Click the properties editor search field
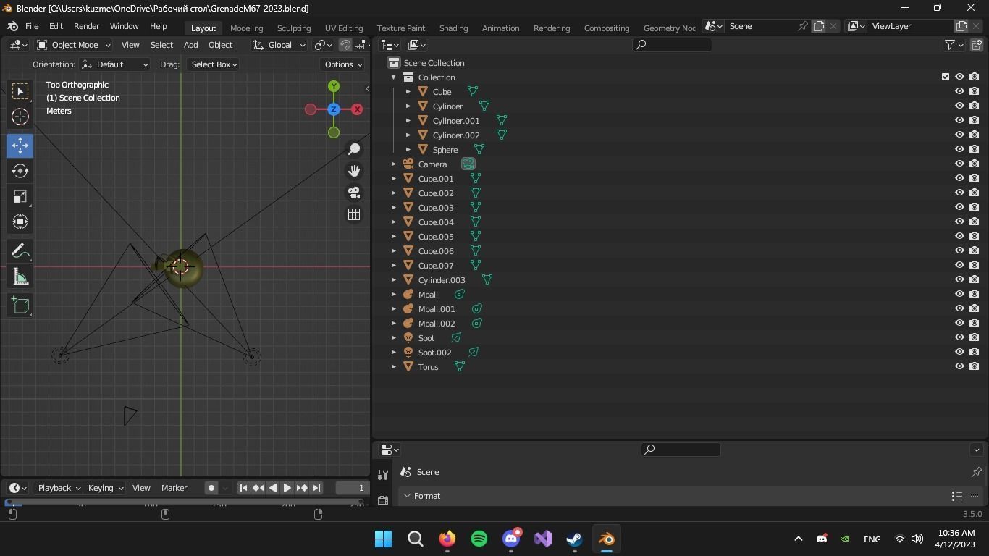This screenshot has height=556, width=989. tap(681, 450)
